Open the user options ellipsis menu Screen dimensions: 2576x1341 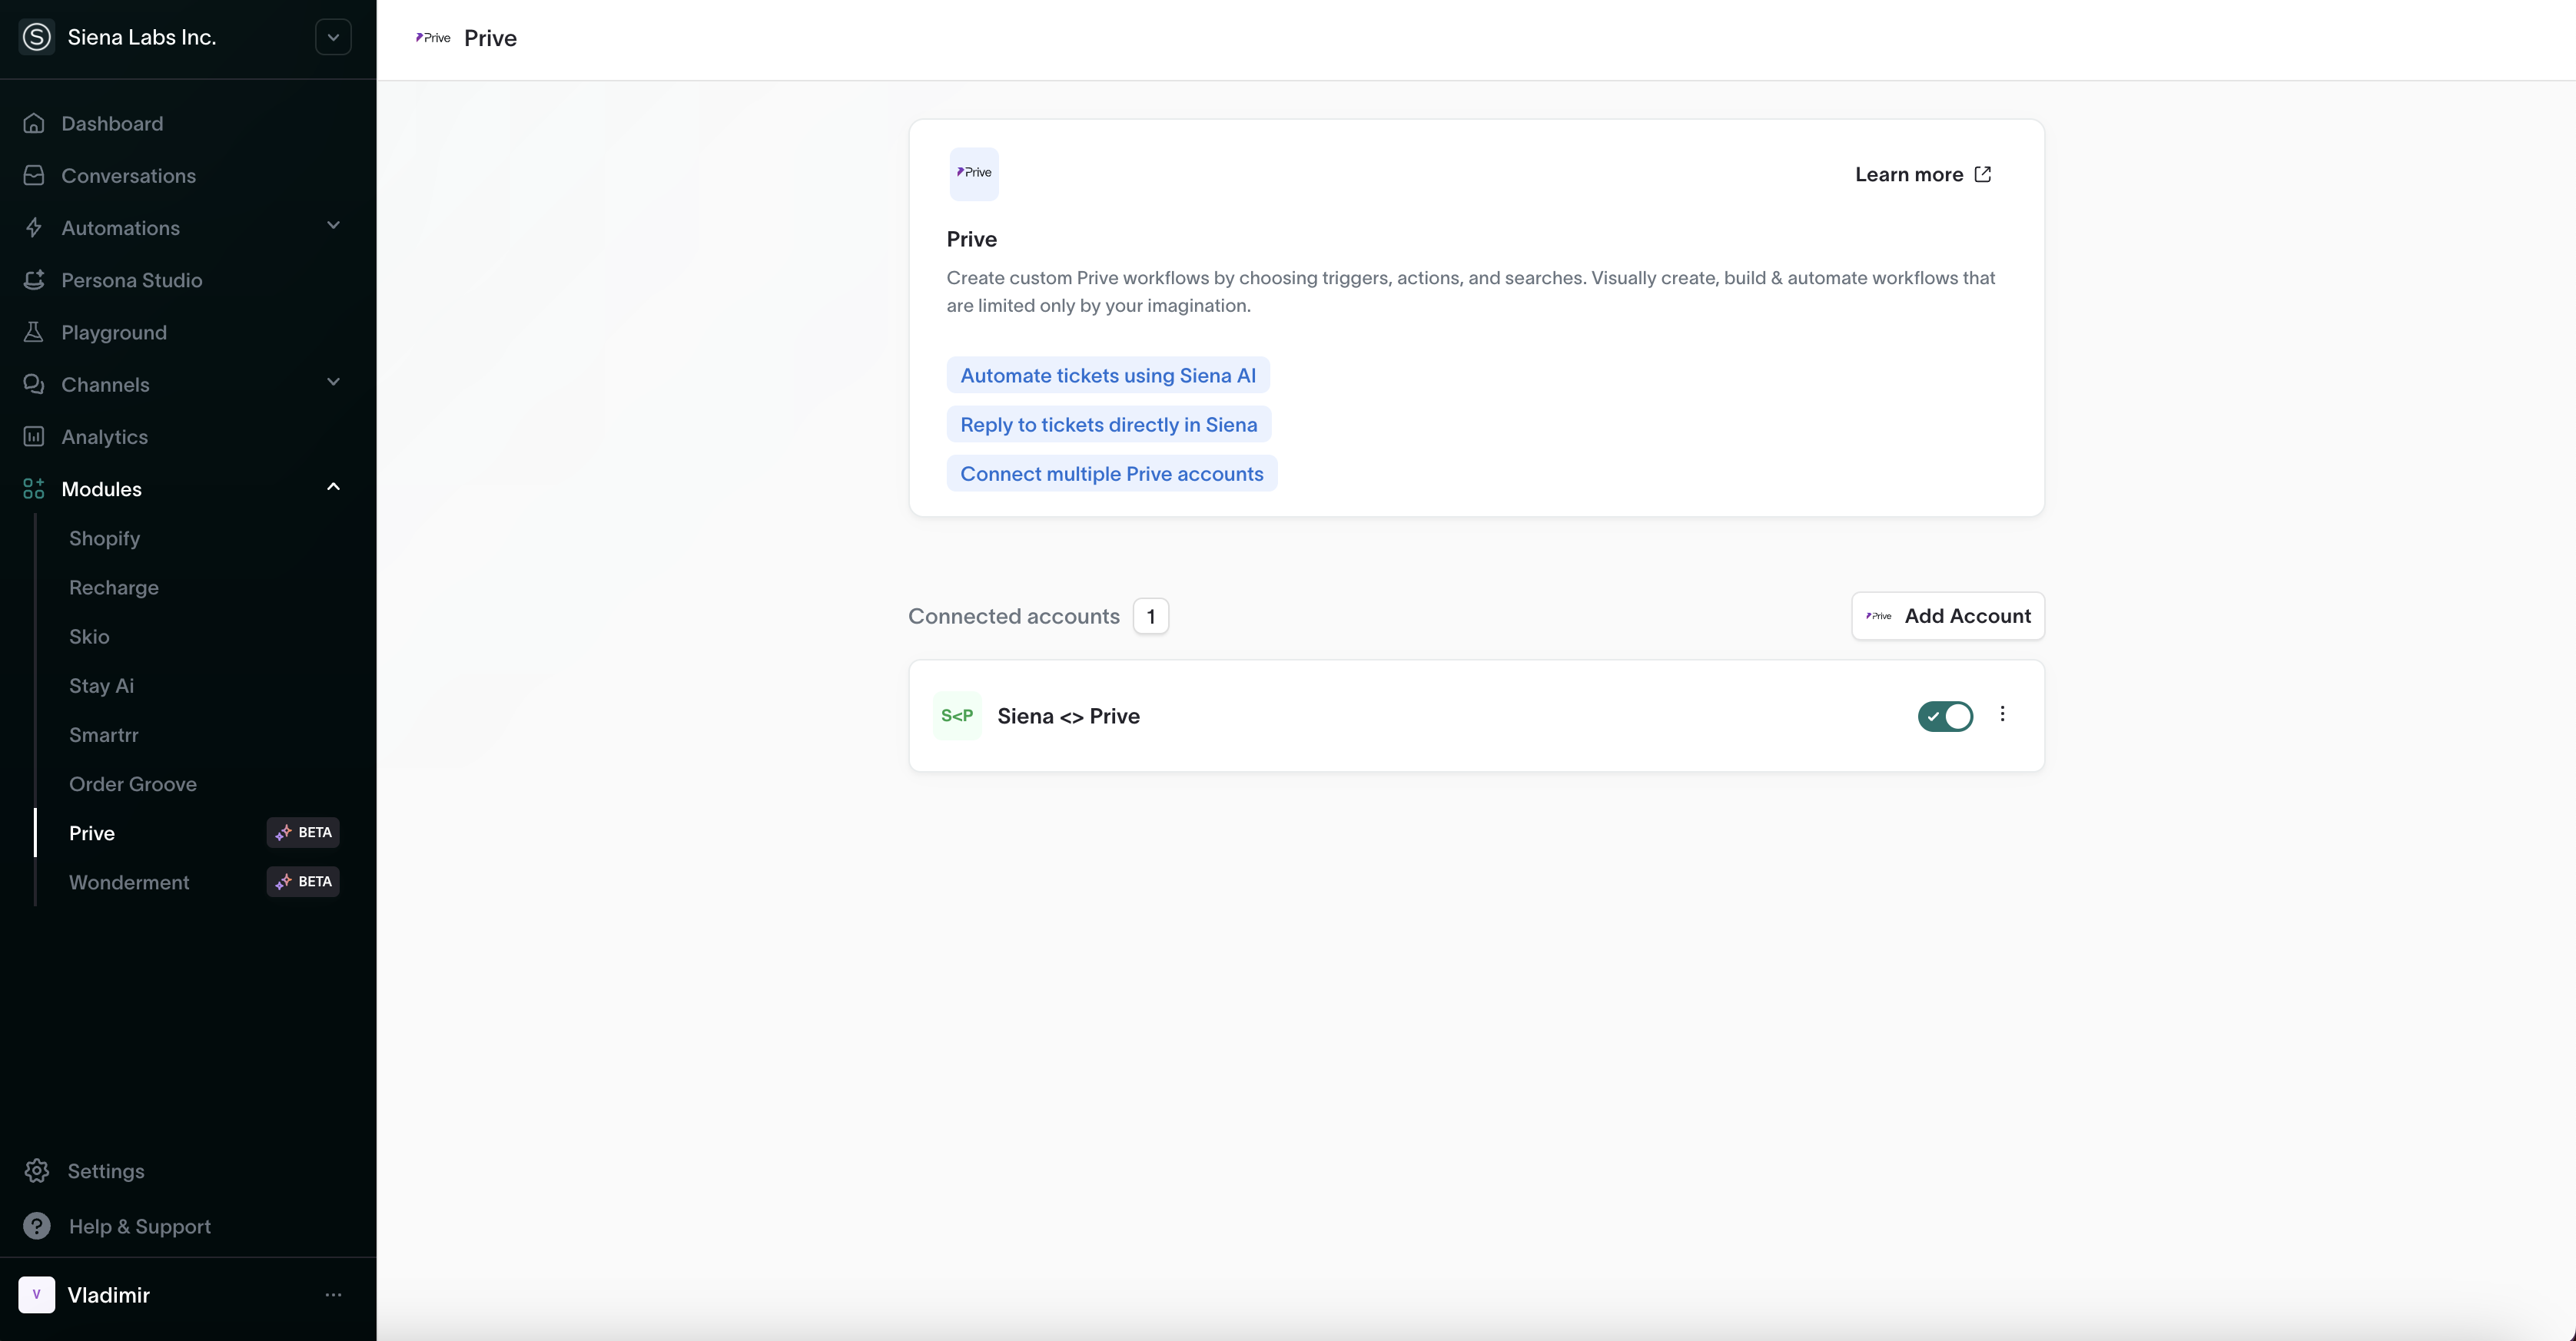(x=333, y=1295)
